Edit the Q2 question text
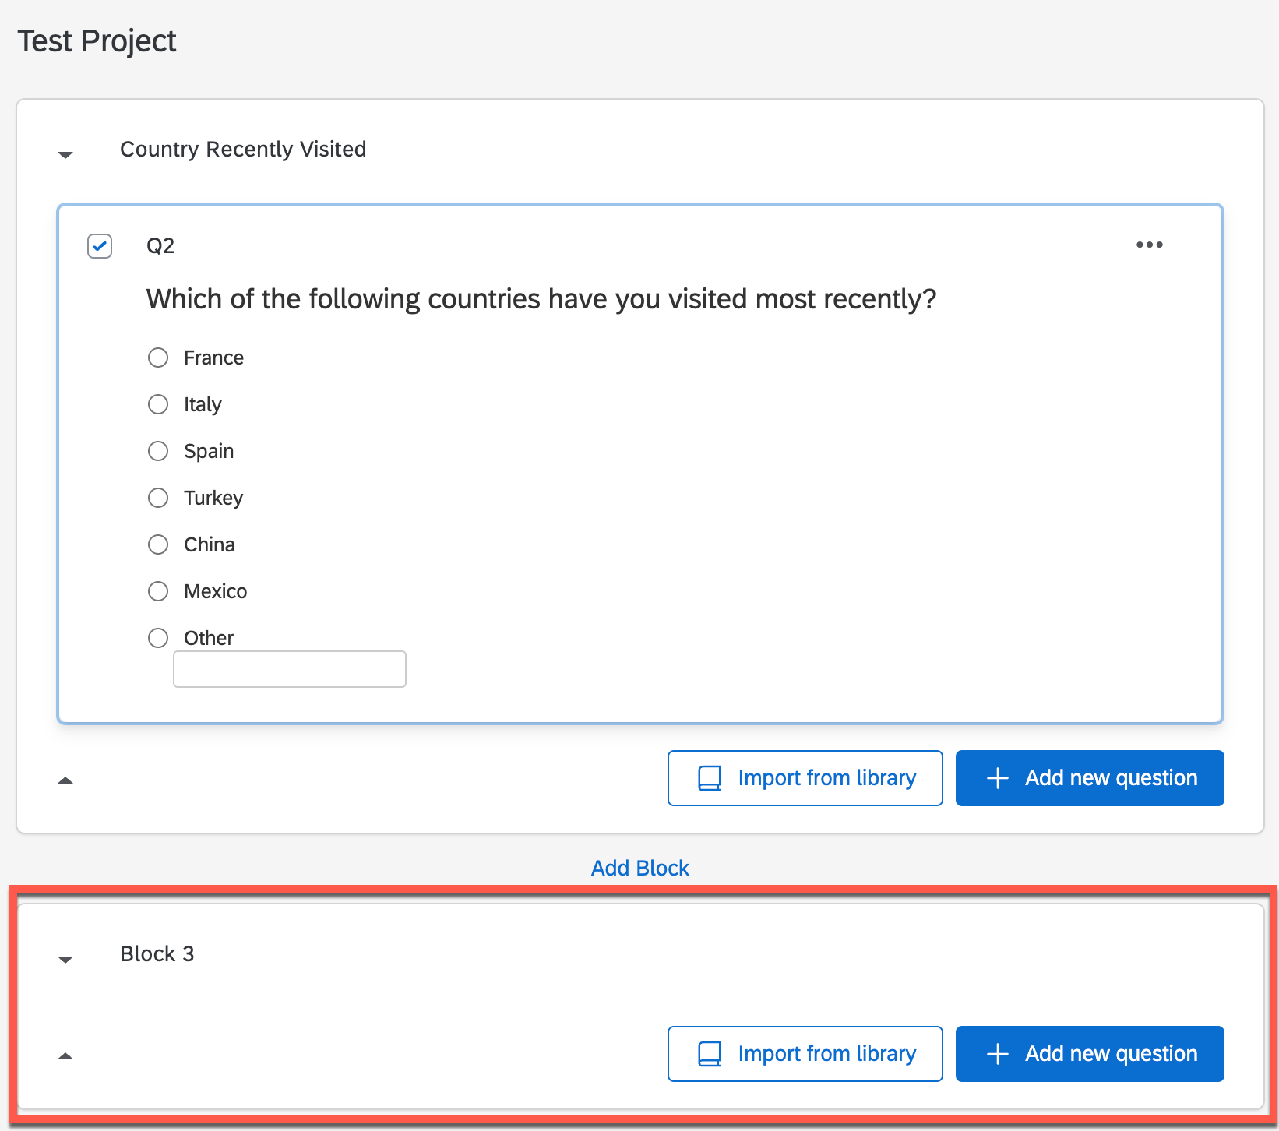This screenshot has width=1279, height=1131. 541,299
